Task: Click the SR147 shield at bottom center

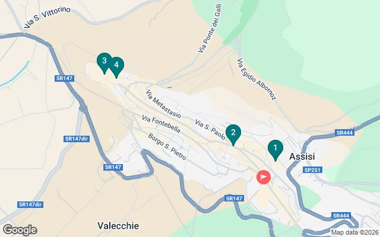Action: [234, 198]
